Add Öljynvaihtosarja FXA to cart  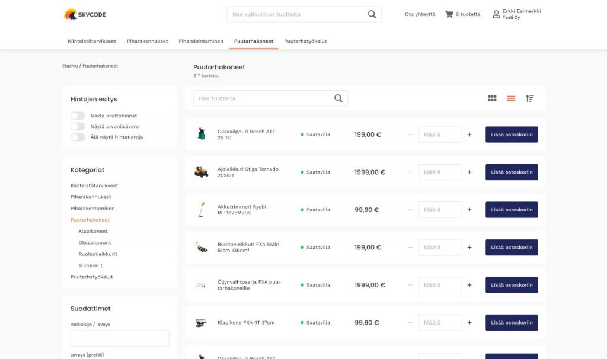click(x=512, y=285)
